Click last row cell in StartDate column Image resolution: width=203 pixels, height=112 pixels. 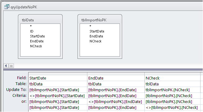[x=58, y=107]
